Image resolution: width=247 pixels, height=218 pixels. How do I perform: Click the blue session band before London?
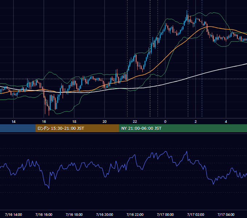(x=18, y=128)
